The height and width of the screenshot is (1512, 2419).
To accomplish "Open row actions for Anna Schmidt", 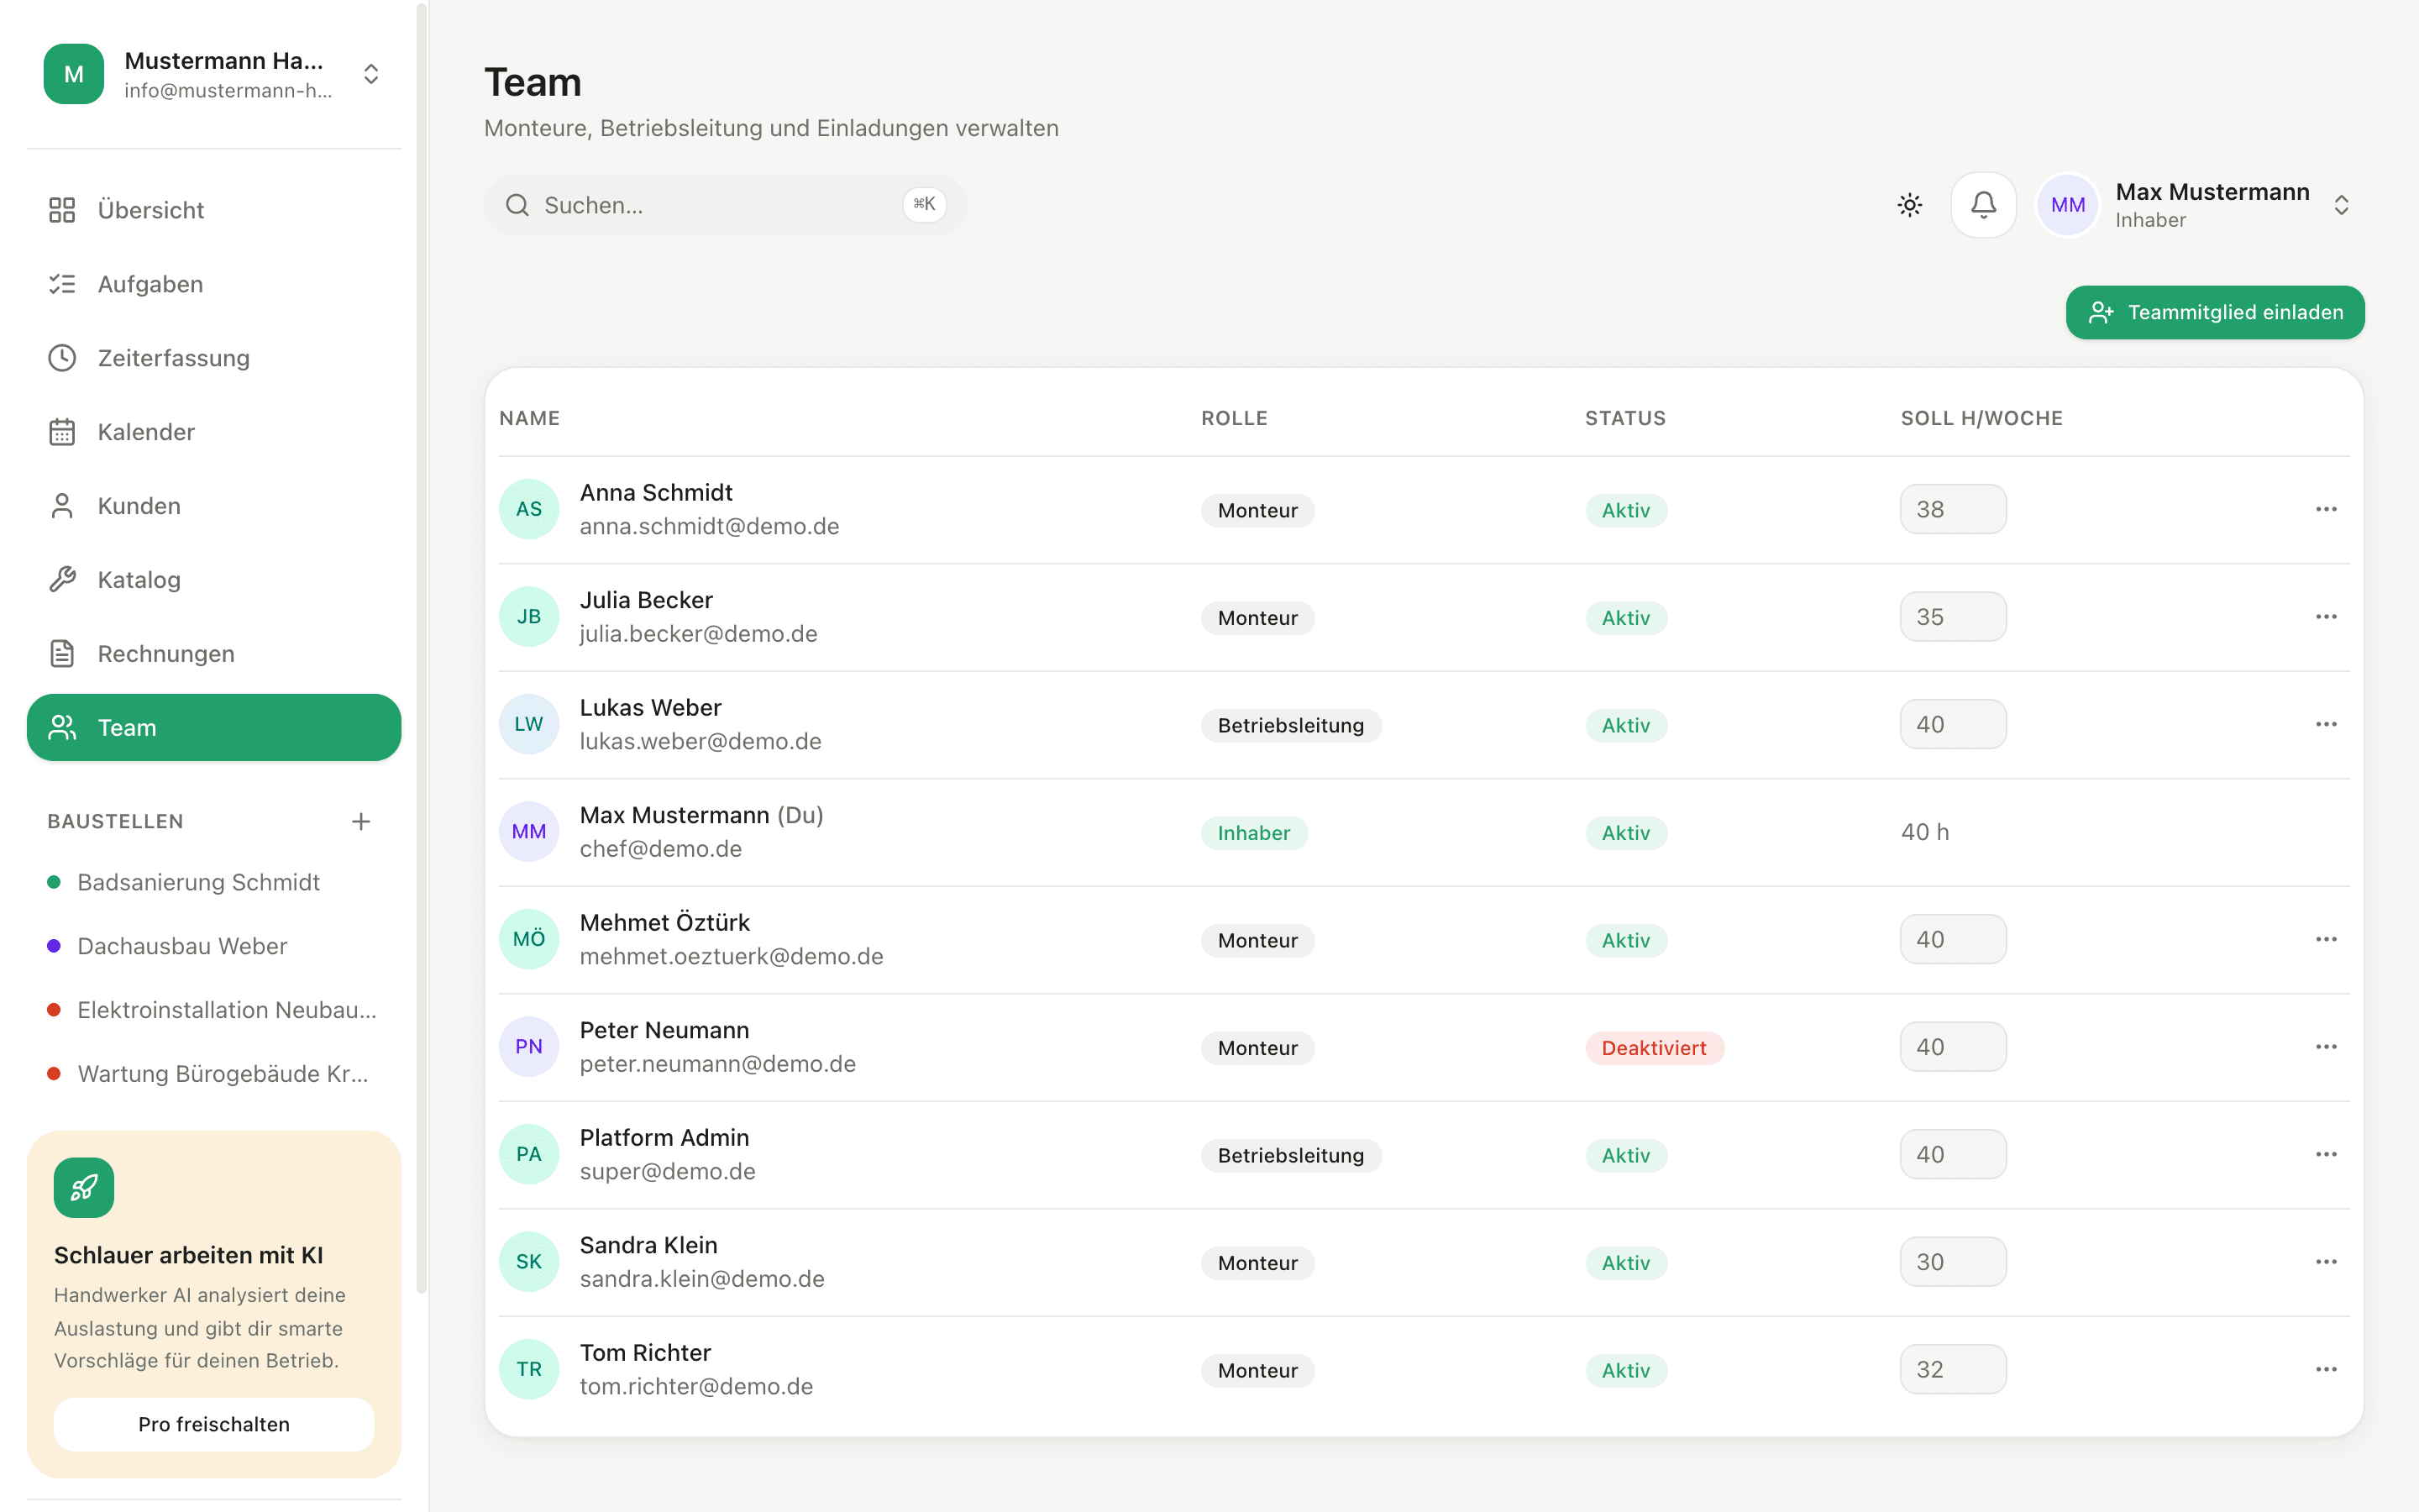I will 2326,509.
